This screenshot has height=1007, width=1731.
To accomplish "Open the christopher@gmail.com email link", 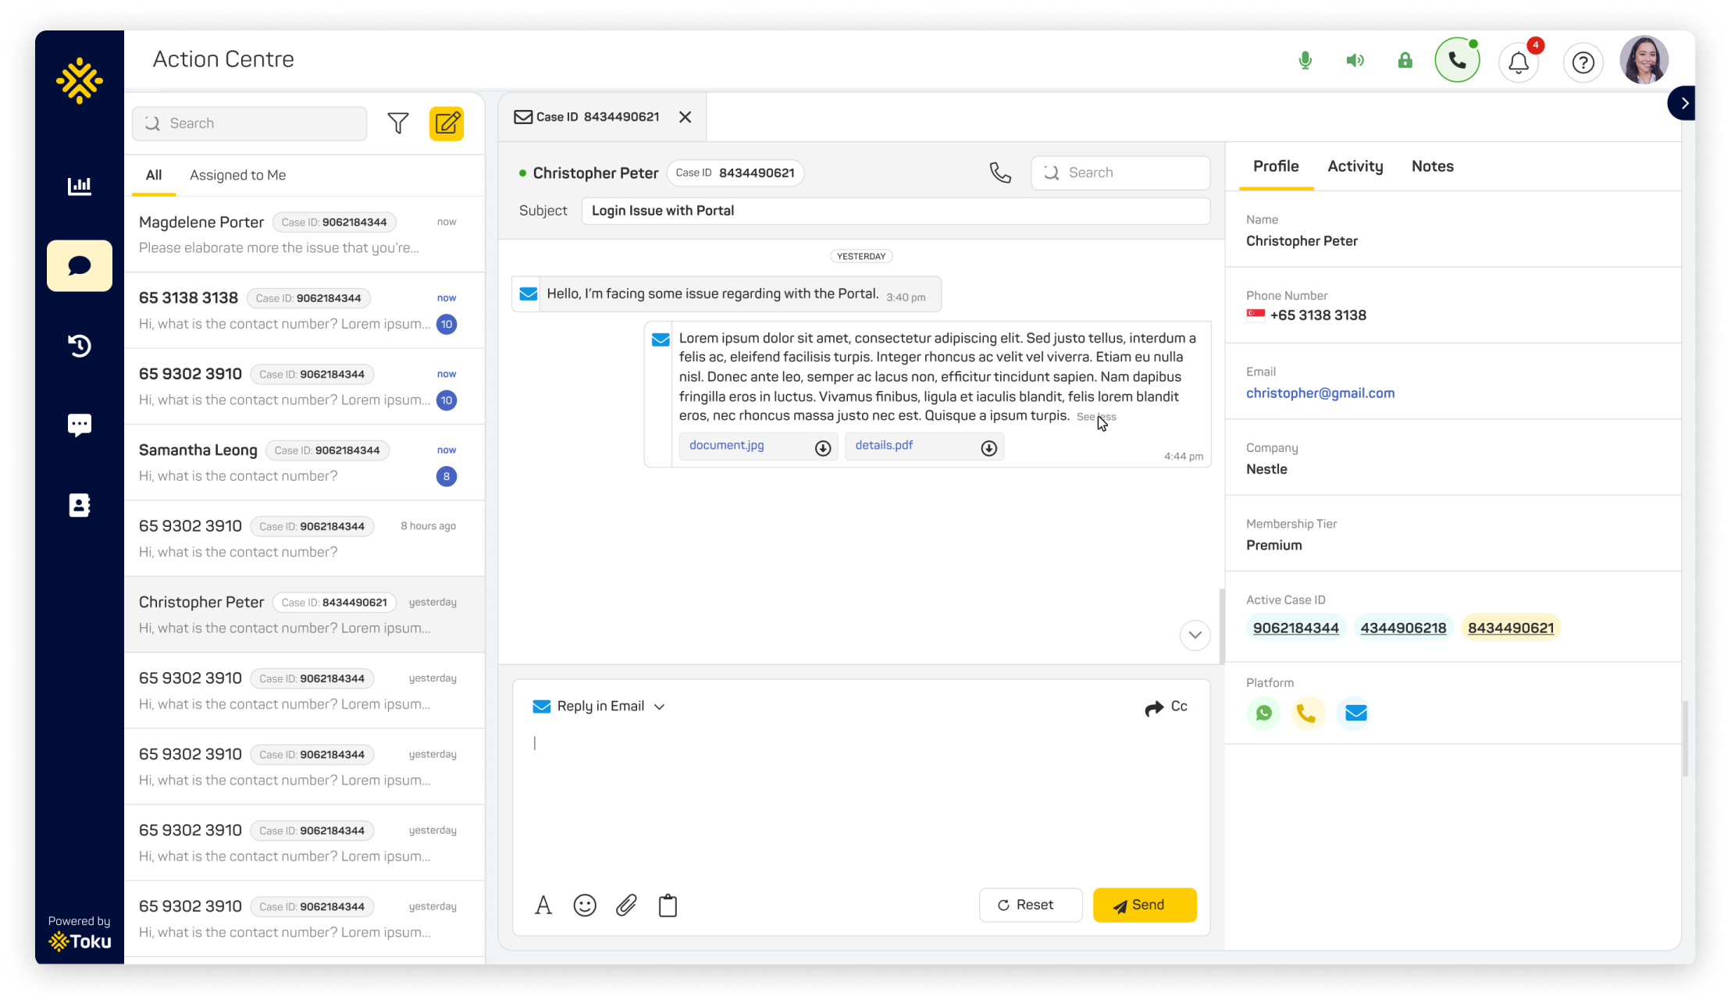I will pos(1320,393).
